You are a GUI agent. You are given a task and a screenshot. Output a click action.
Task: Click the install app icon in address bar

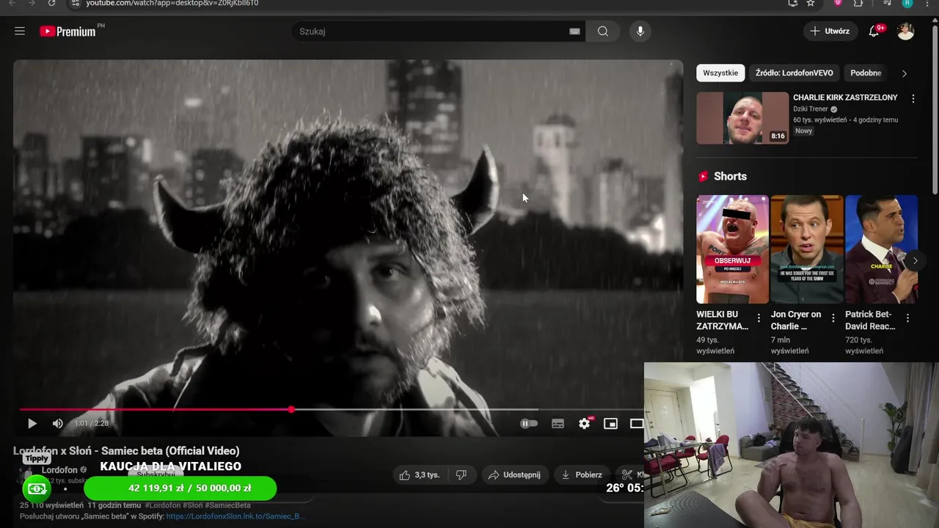click(x=793, y=4)
